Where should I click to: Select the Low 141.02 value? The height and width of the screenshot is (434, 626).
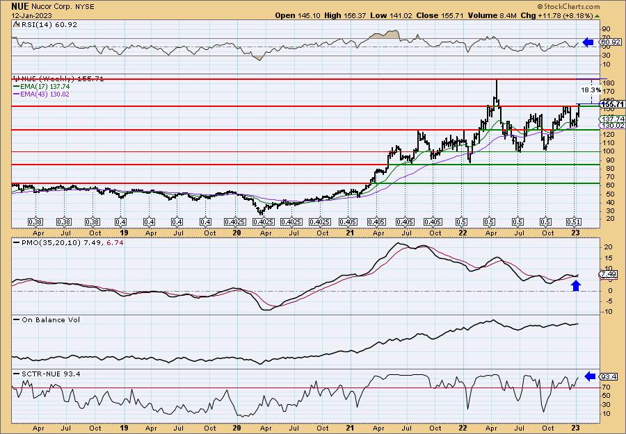tap(392, 15)
